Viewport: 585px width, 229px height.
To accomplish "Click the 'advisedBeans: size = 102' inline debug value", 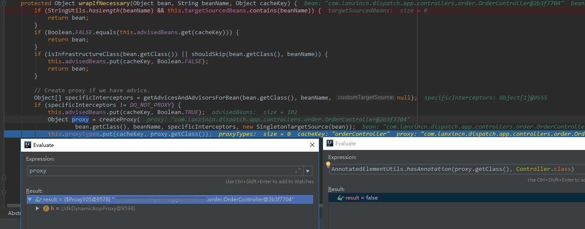I will pyautogui.click(x=255, y=112).
